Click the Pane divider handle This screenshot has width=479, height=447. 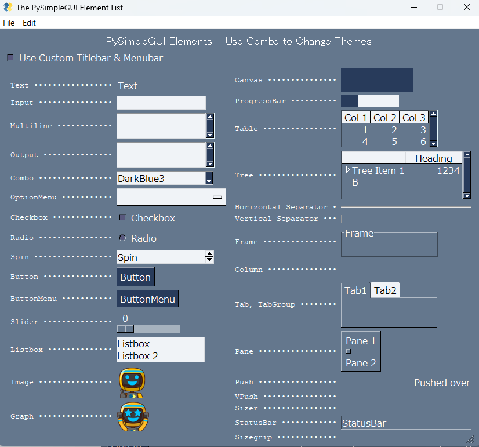pyautogui.click(x=349, y=351)
